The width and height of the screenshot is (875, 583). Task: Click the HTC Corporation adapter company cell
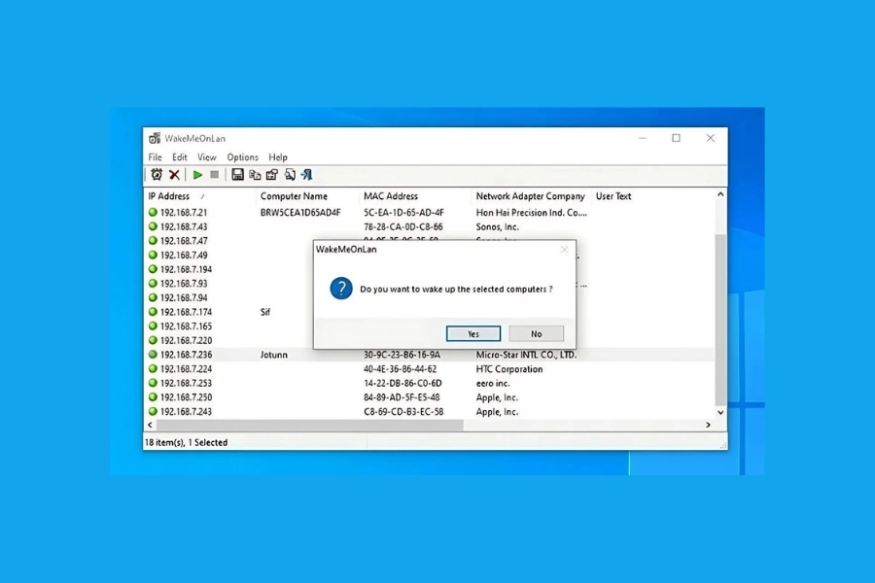tap(509, 369)
